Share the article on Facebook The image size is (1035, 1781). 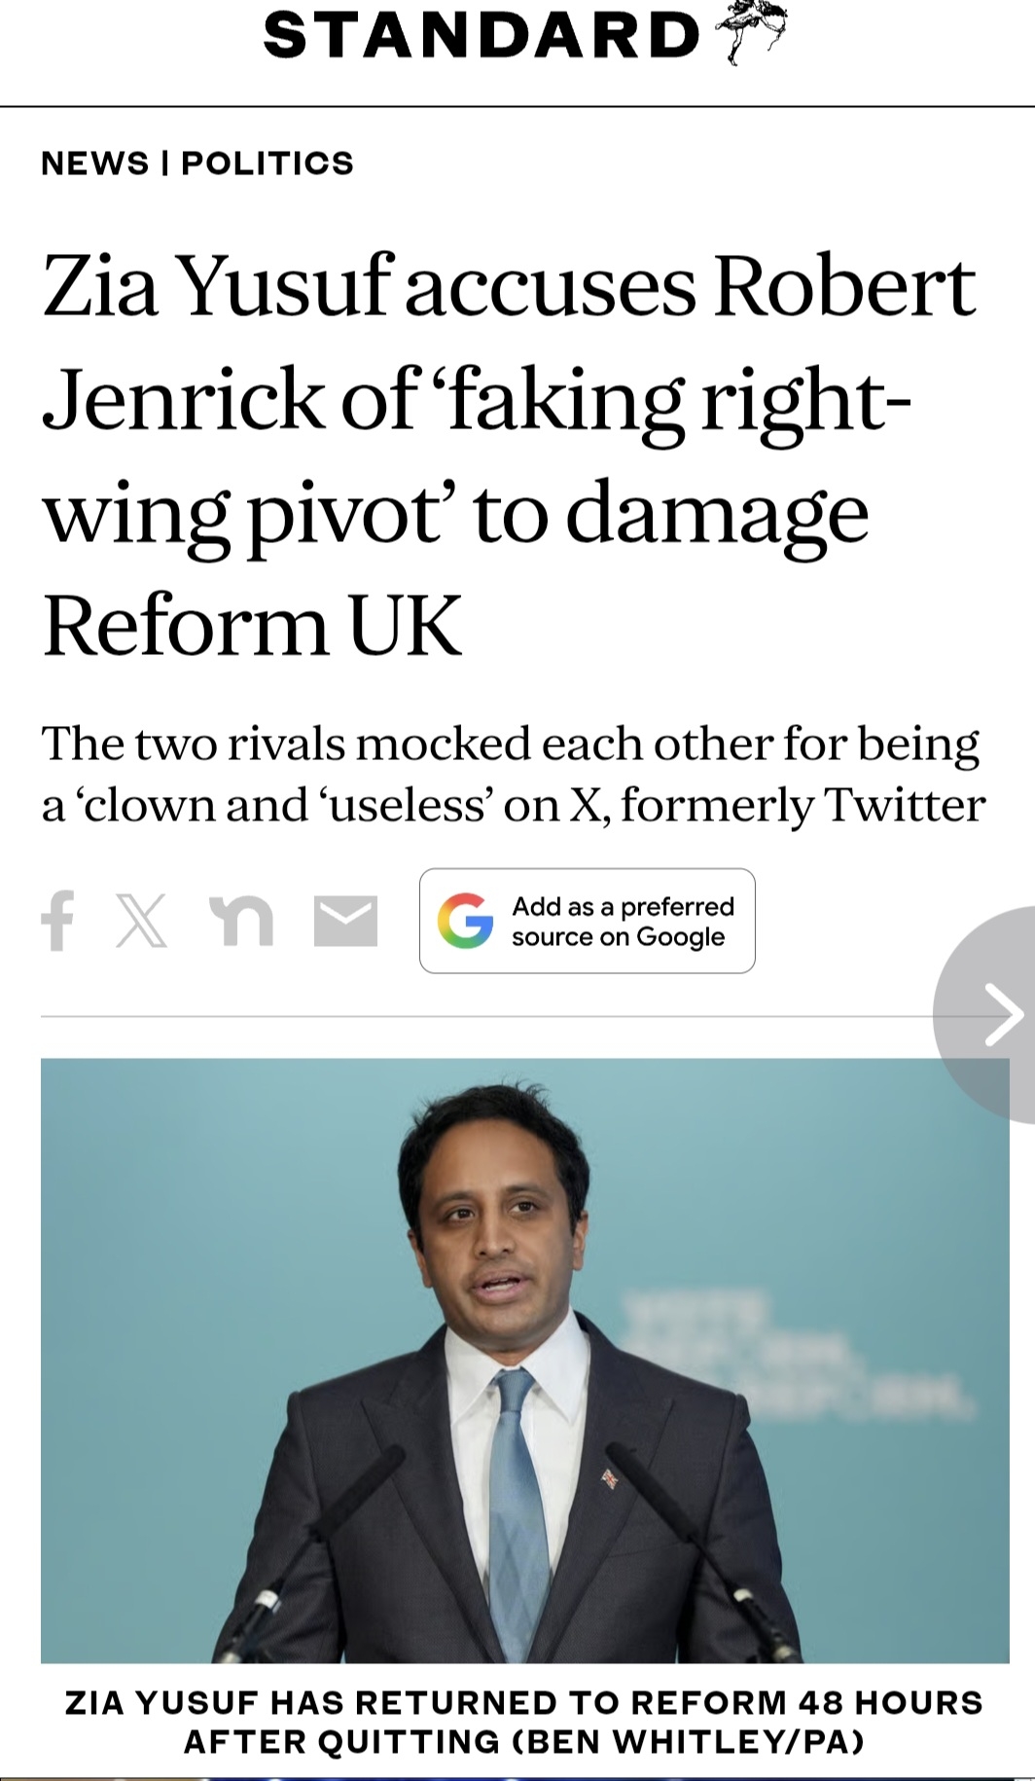point(58,921)
